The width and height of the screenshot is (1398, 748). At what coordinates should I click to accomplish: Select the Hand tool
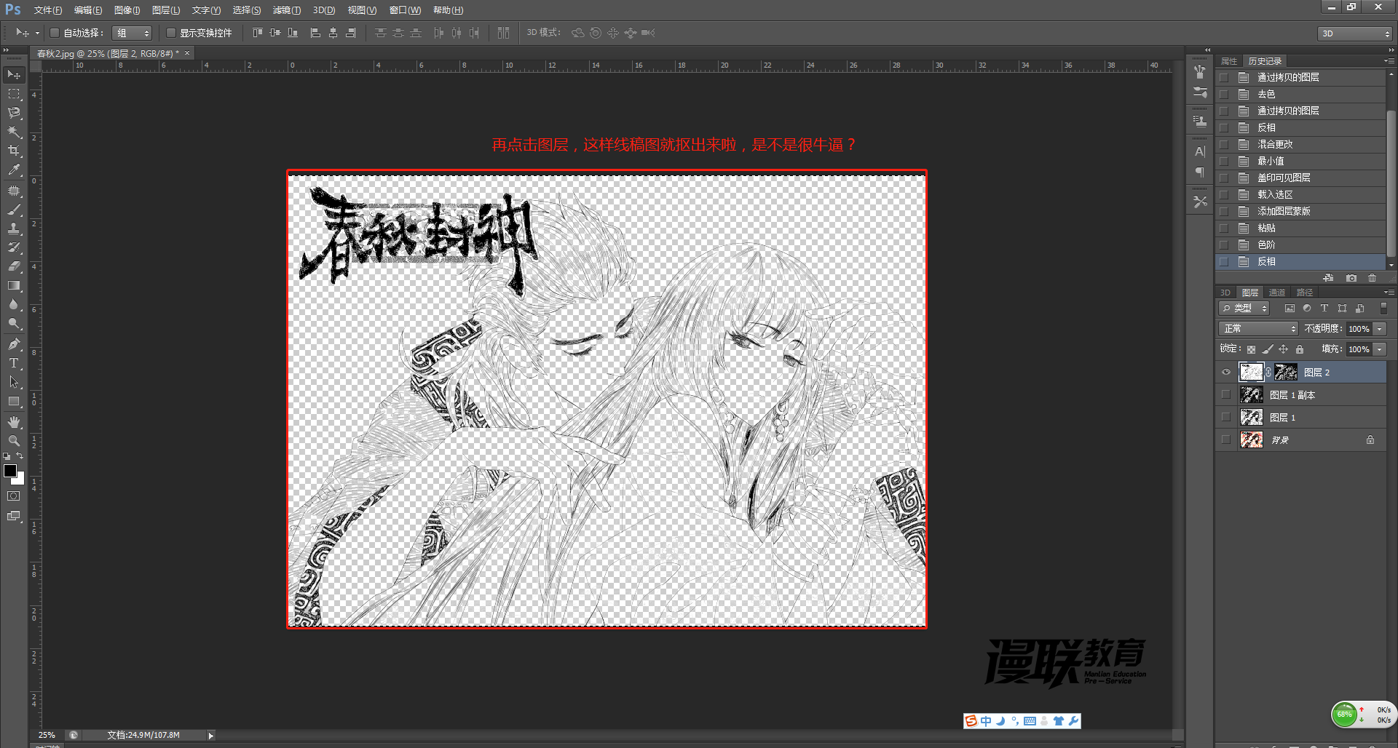click(14, 422)
